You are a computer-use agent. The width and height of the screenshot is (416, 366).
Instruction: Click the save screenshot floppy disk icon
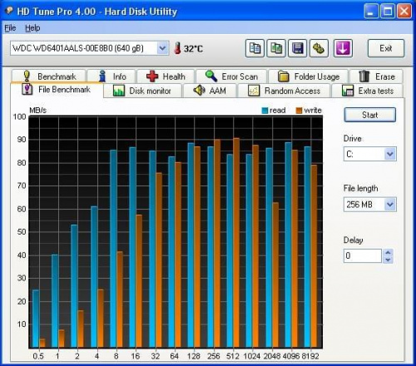point(298,48)
